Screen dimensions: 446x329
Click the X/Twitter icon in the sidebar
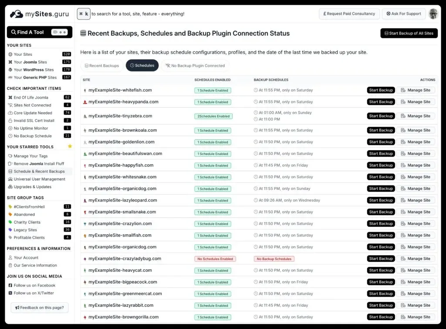tap(10, 293)
